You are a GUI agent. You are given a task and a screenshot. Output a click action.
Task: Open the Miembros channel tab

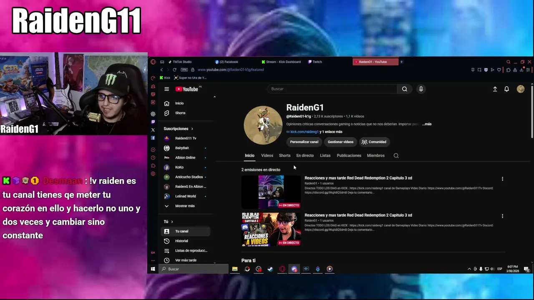tap(375, 155)
